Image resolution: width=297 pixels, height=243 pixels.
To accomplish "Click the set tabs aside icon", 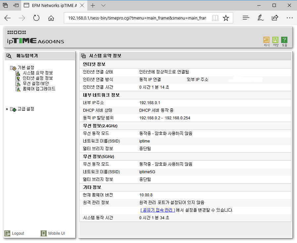I will [16, 5].
